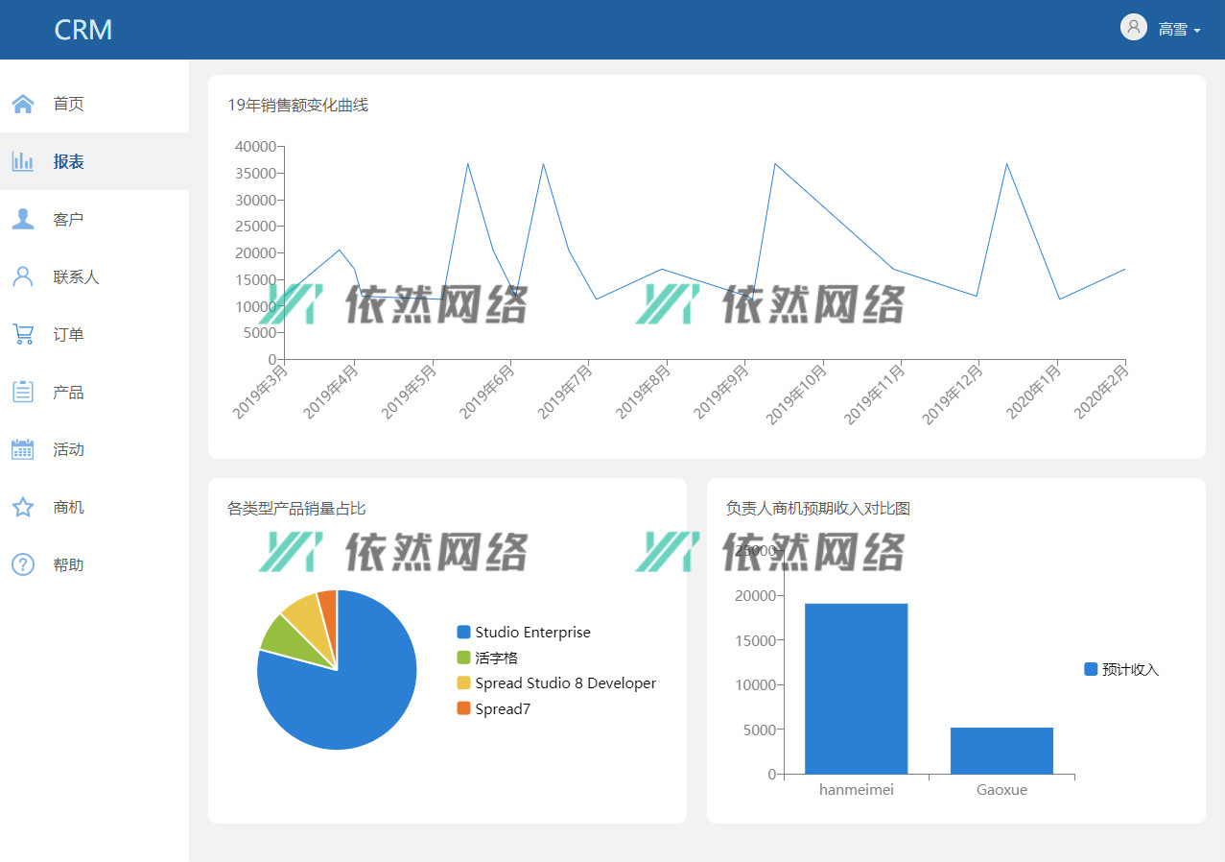Click the Home (首页) house icon
Viewport: 1225px width, 862px height.
(x=23, y=104)
